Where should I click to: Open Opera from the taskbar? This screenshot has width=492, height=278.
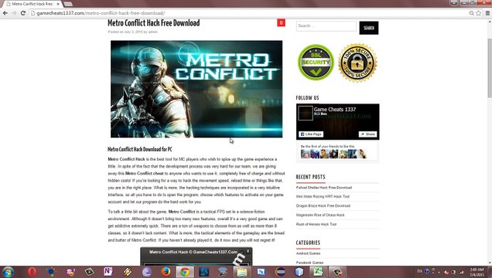tap(32, 272)
